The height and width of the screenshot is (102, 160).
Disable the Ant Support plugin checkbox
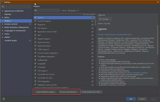pyautogui.click(x=93, y=28)
